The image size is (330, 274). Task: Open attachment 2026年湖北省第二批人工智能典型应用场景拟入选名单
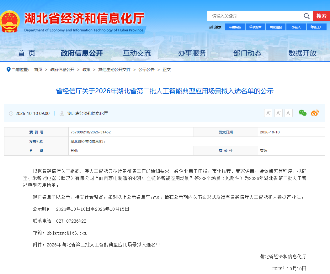[x=103, y=245]
